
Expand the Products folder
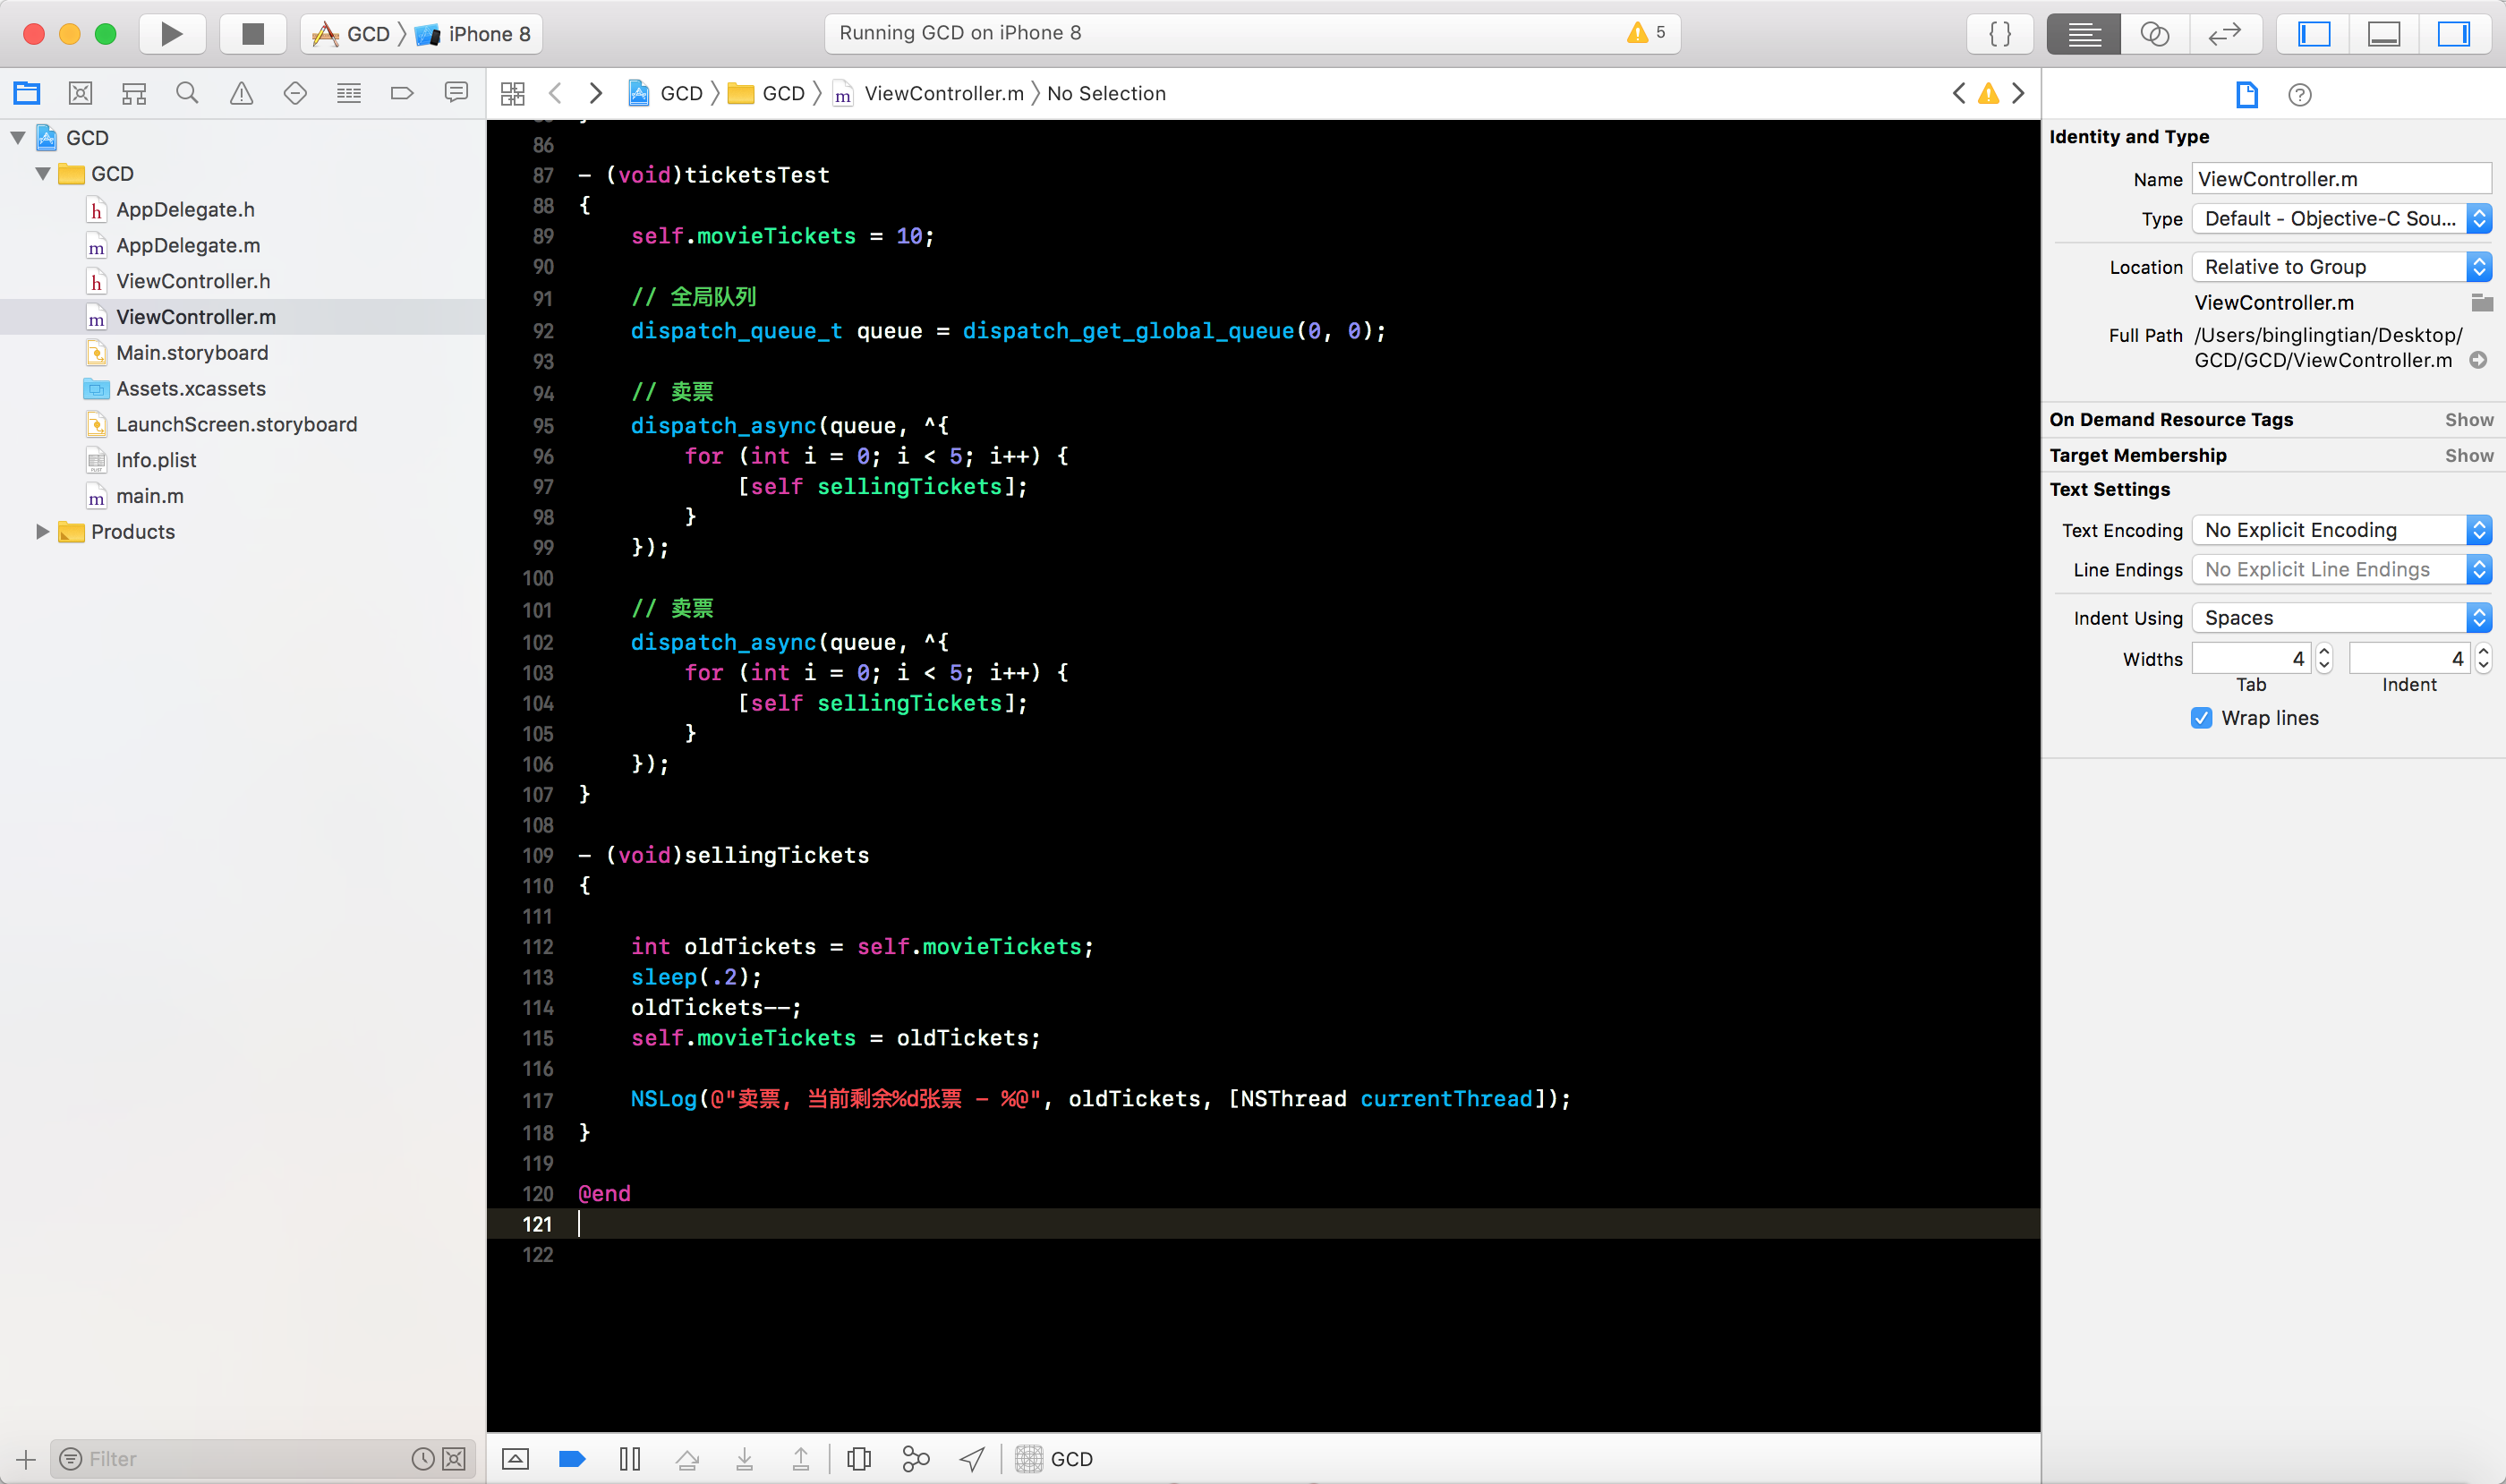43,532
